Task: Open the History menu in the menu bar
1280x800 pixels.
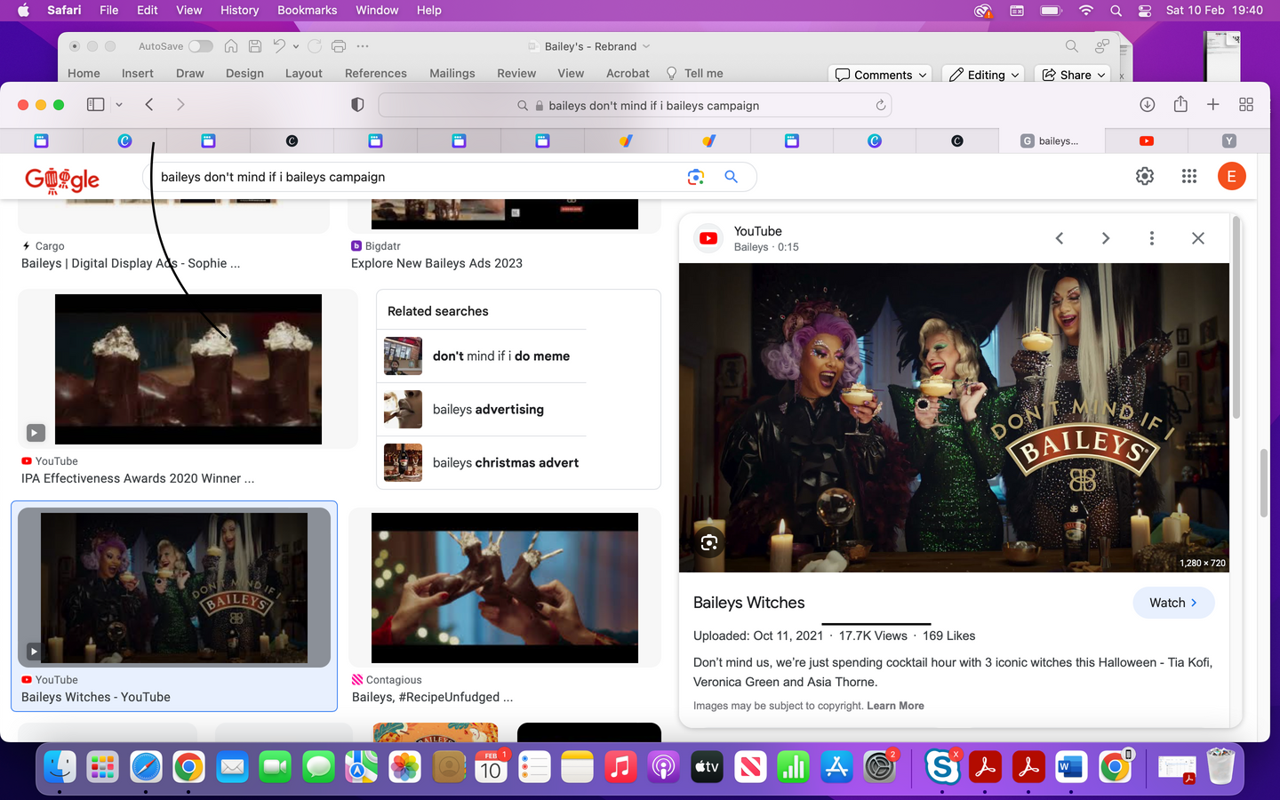Action: point(239,11)
